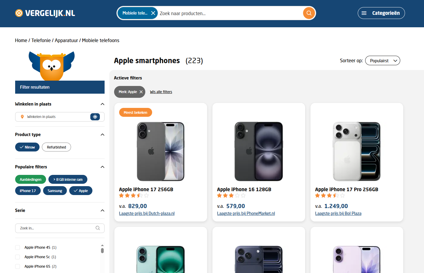Use current location target icon
This screenshot has height=273, width=424.
[x=95, y=117]
